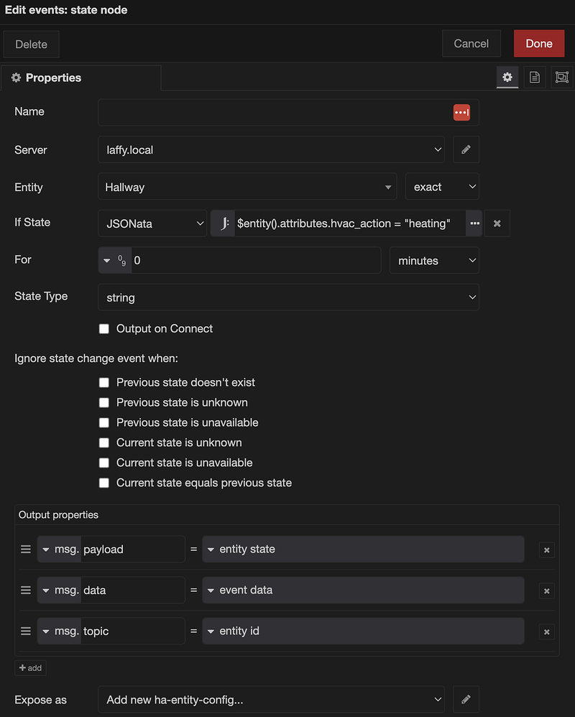Remove the If State condition
Screen dimensions: 575x717
click(x=497, y=223)
